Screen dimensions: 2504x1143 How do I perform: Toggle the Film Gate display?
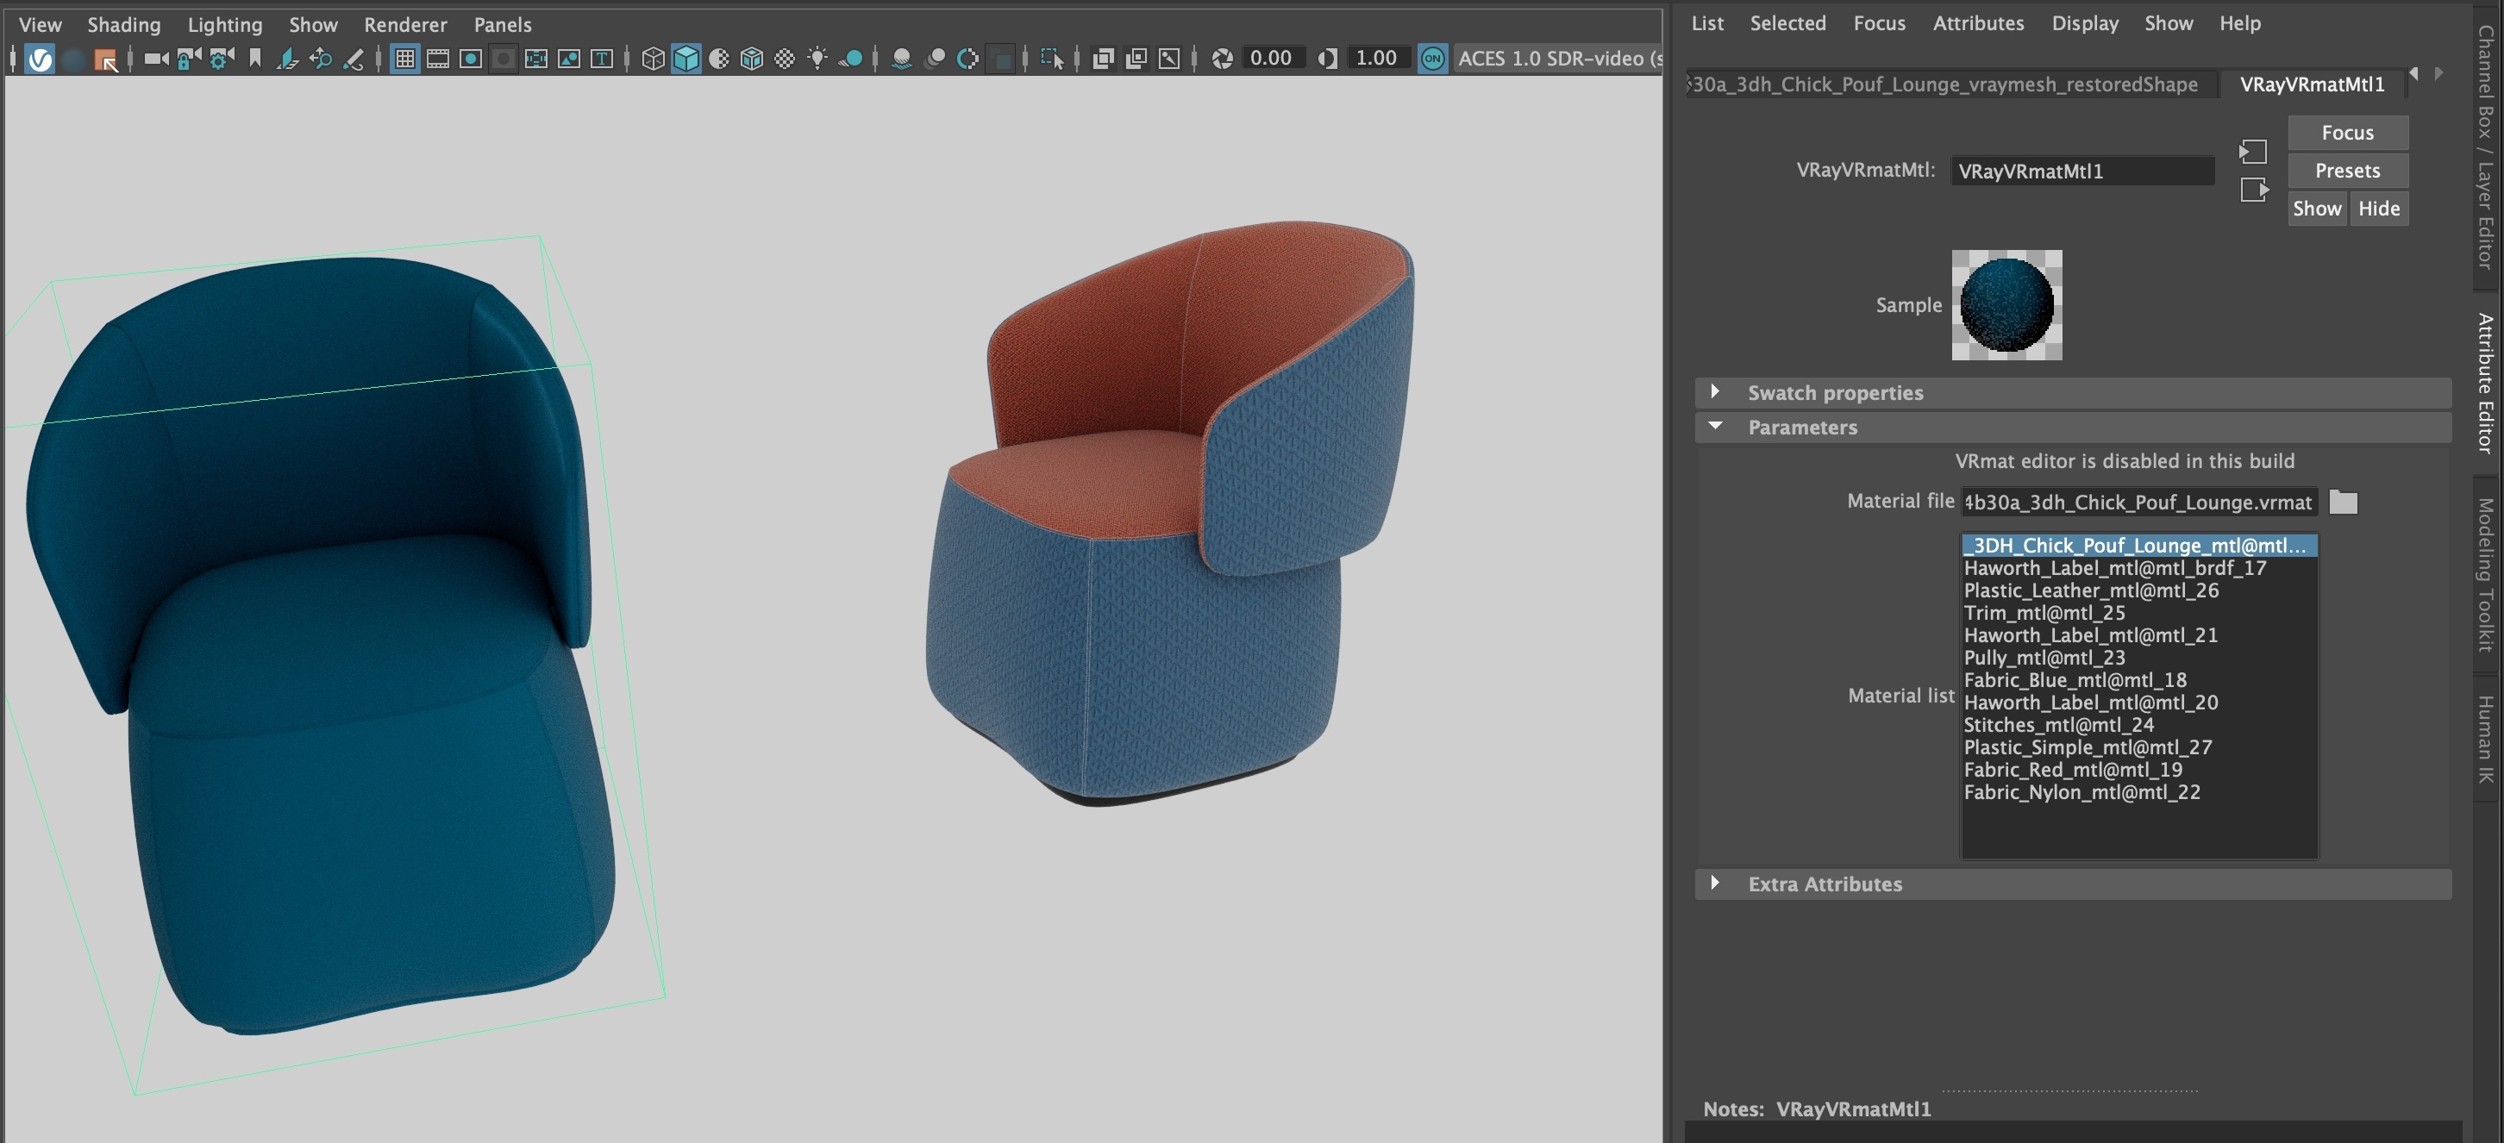(437, 59)
